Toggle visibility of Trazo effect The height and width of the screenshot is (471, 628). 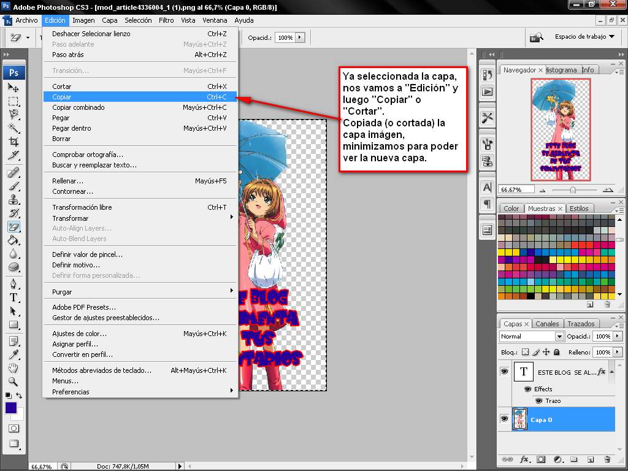tap(538, 400)
